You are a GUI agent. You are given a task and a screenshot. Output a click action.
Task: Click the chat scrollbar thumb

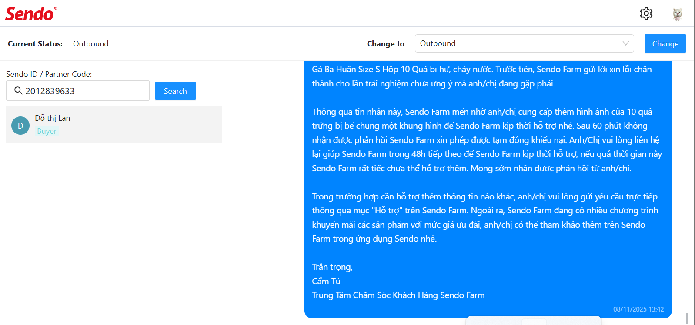point(687,318)
